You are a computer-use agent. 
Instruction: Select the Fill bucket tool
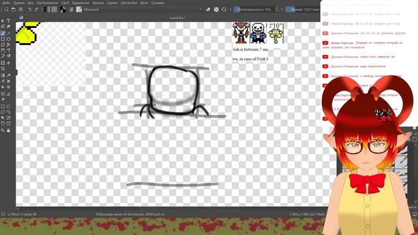[3, 87]
